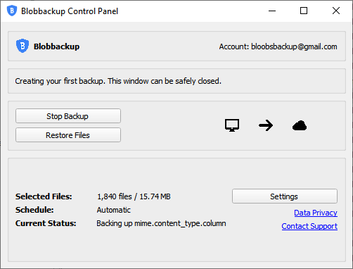Click the 'Selected Files:' label
The width and height of the screenshot is (353, 269).
click(44, 196)
